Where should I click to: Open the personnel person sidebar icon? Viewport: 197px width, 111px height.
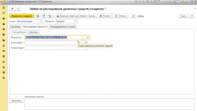point(4,46)
